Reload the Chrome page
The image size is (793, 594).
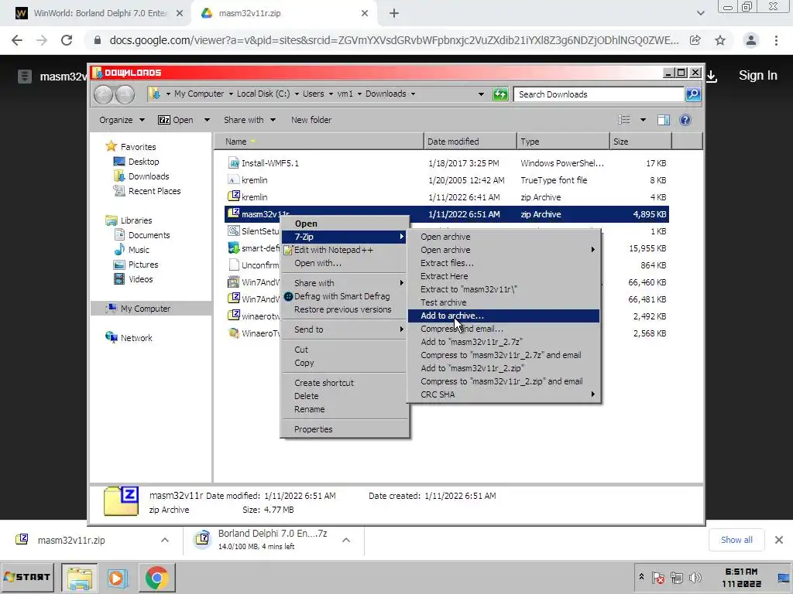[x=67, y=40]
